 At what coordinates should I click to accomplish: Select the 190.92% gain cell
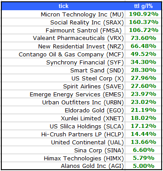click(x=143, y=14)
